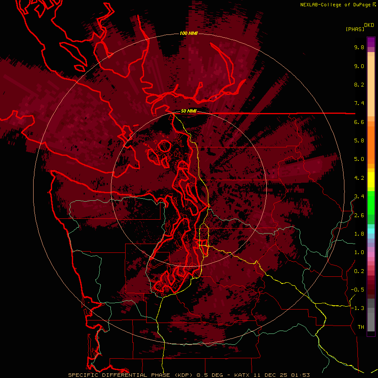Click the 3.4 scale value
The image size is (378, 378).
tap(359, 197)
